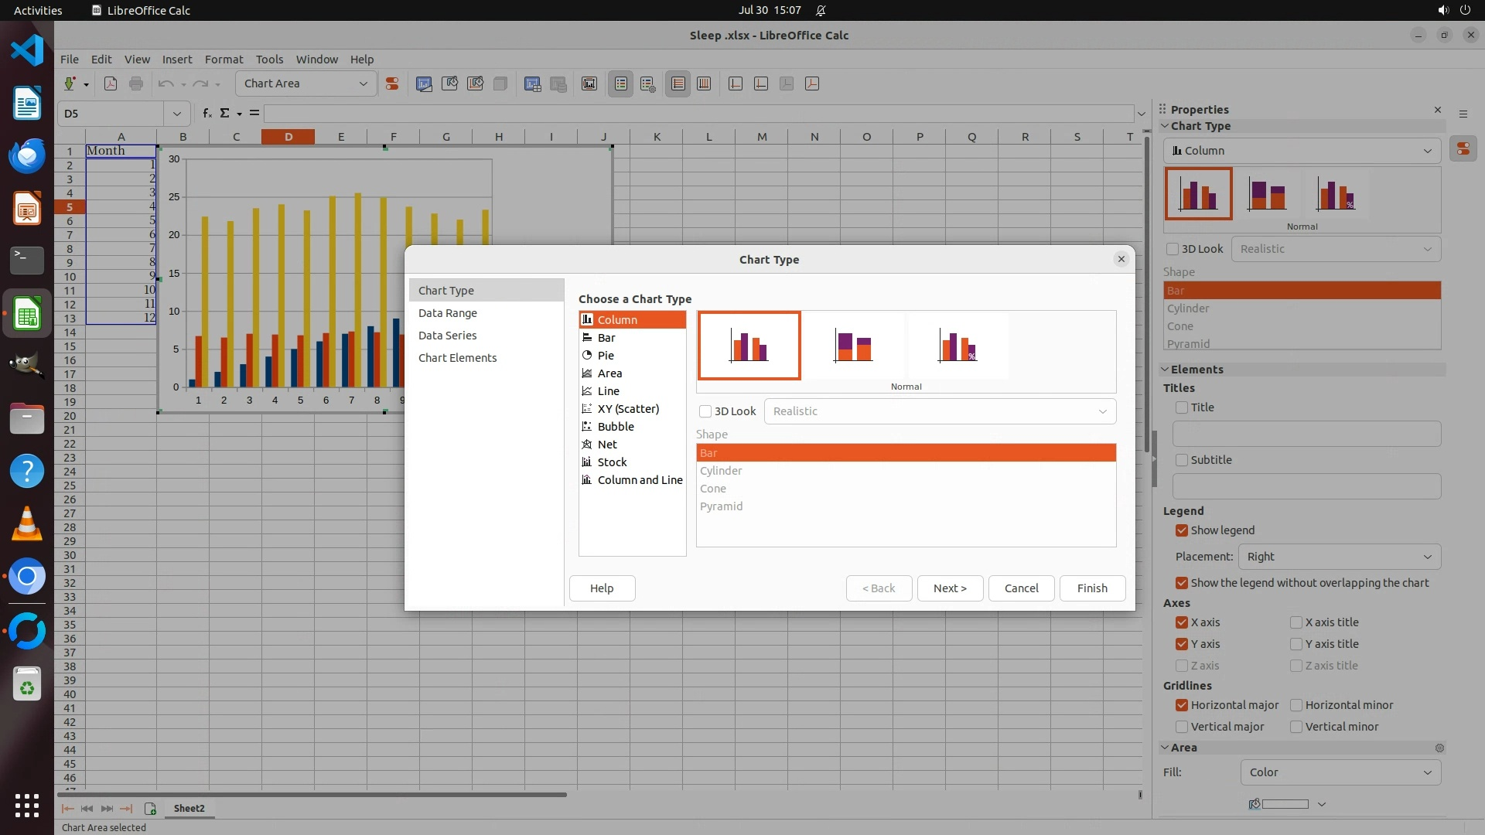Open the Format menu

click(224, 59)
